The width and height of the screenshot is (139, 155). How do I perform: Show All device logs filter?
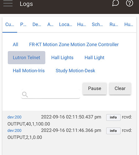click(16, 45)
